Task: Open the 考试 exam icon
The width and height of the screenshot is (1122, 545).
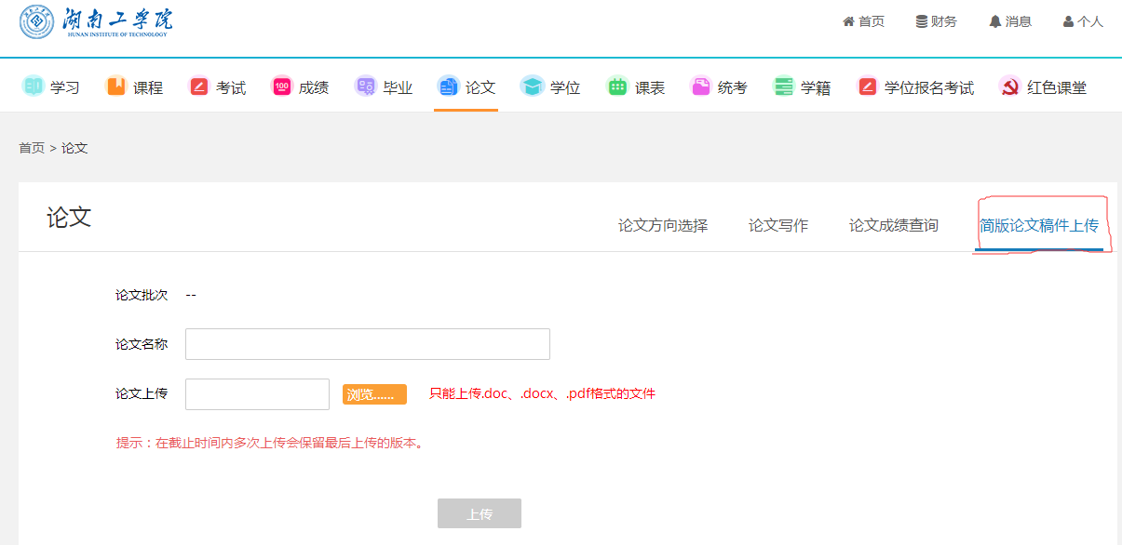Action: [199, 86]
